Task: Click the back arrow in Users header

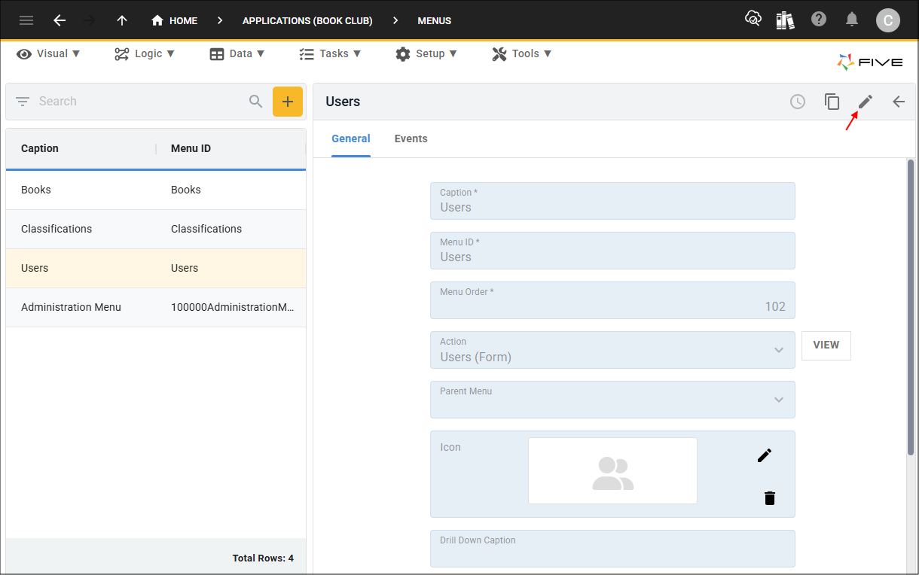Action: tap(899, 102)
